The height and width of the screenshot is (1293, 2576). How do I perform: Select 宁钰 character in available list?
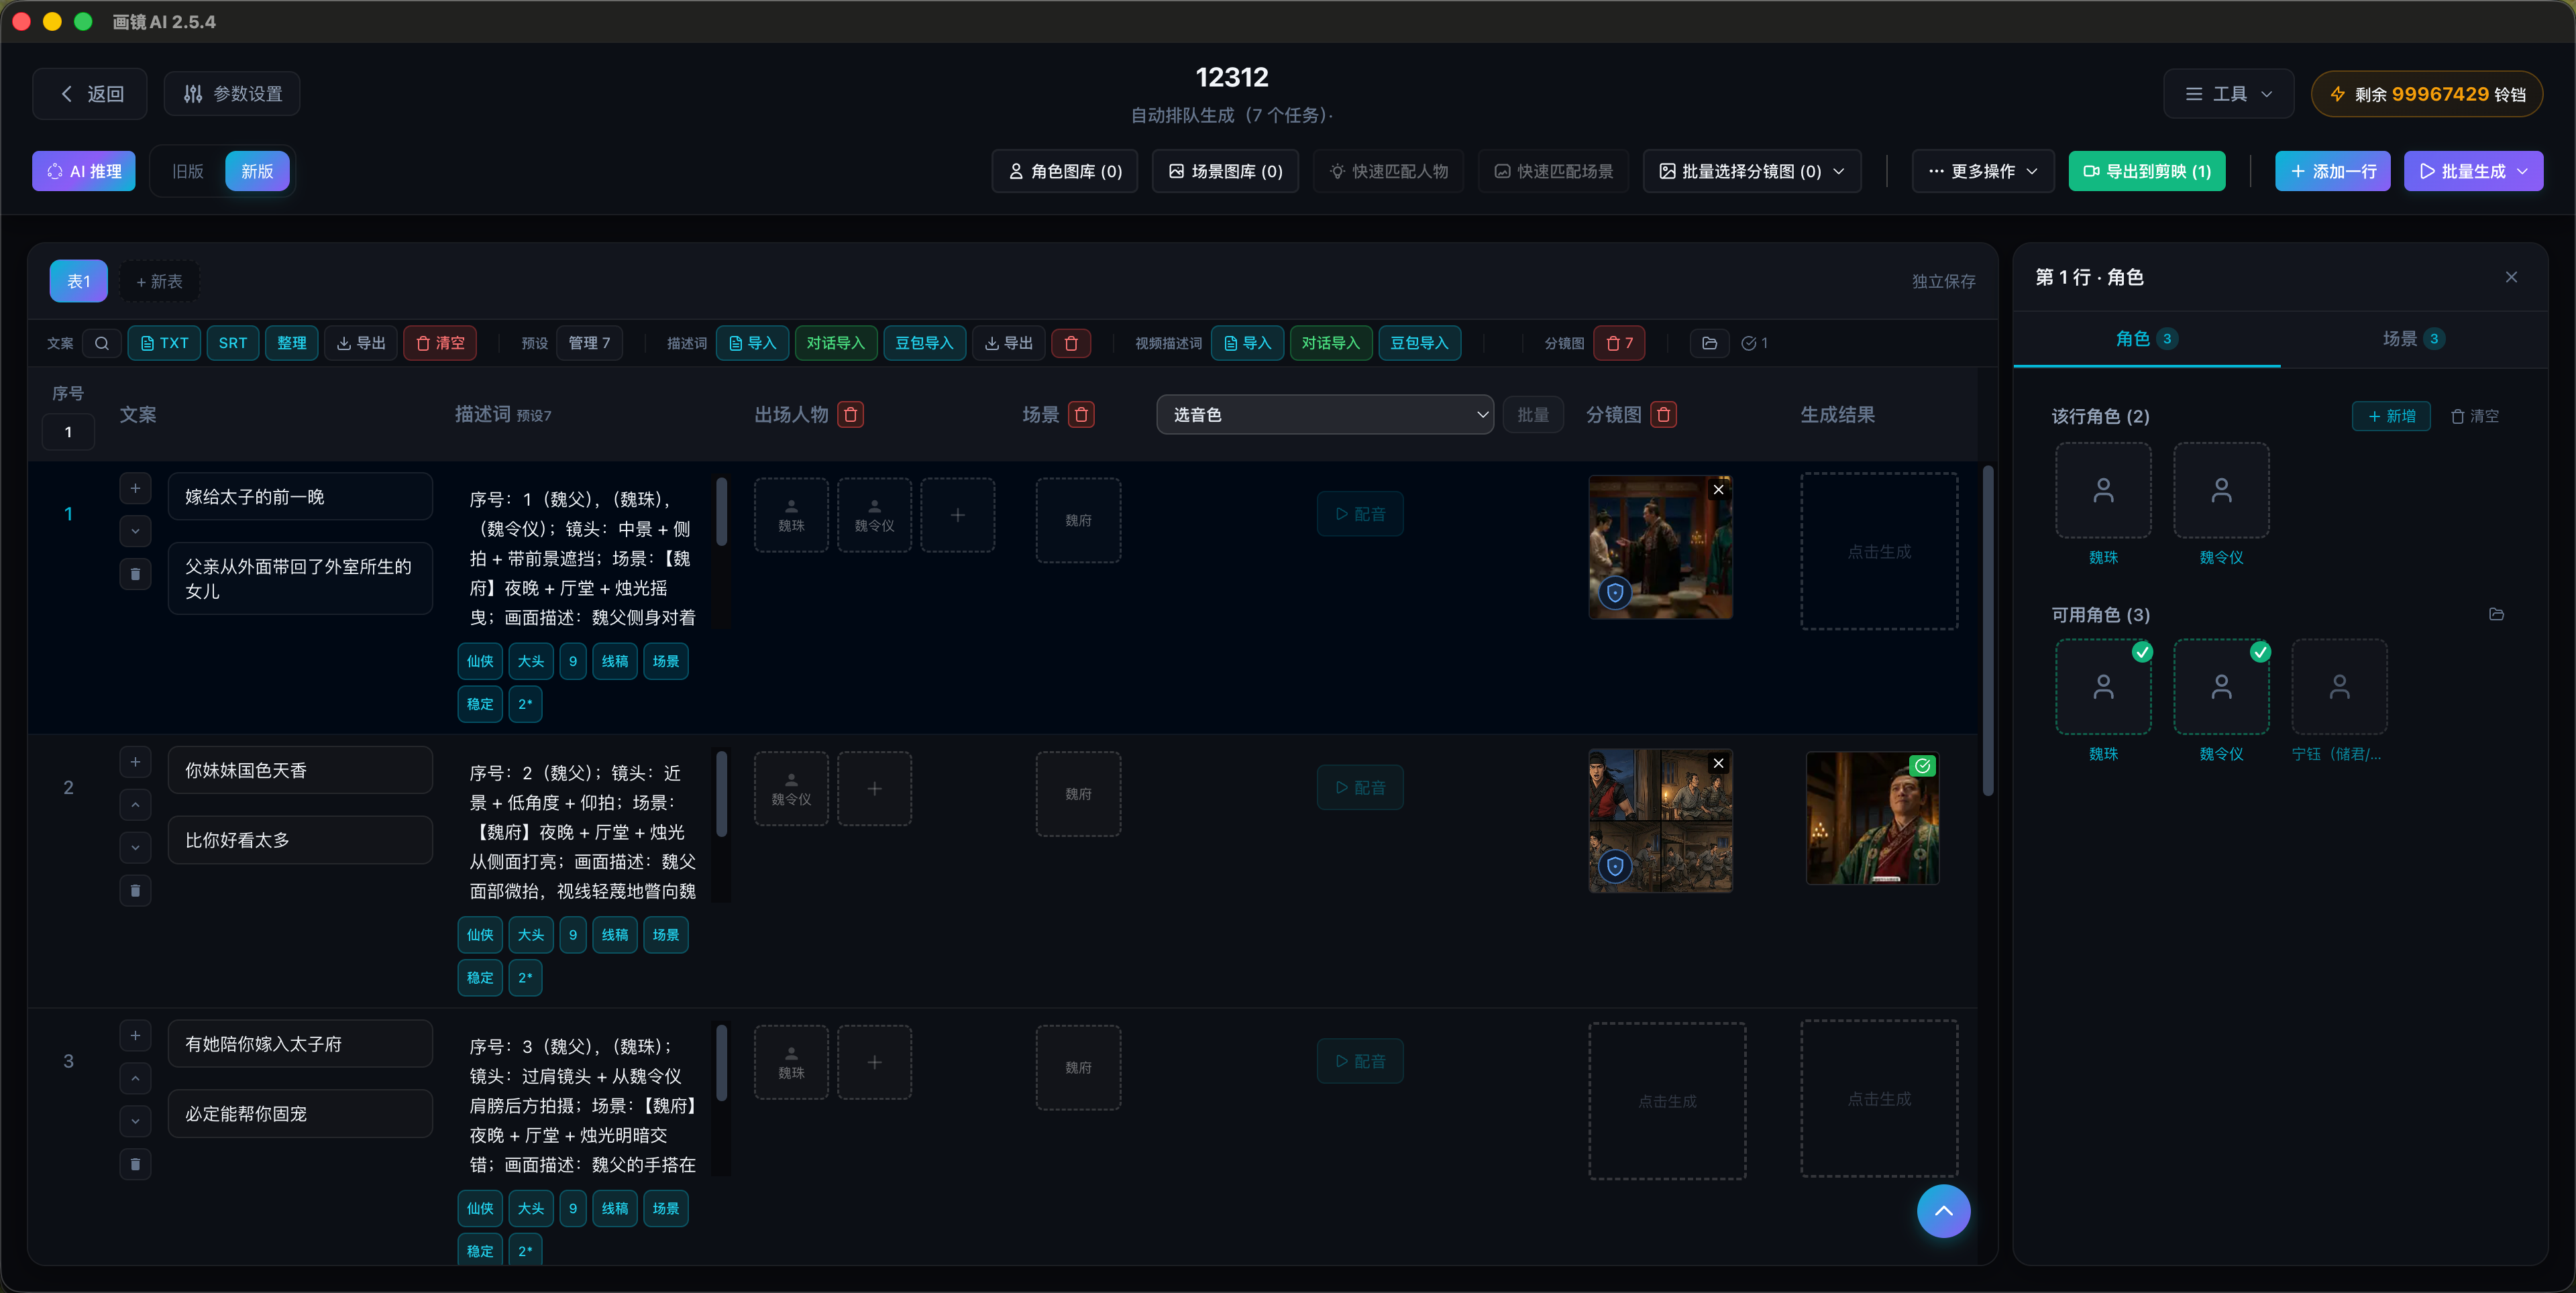[x=2338, y=688]
